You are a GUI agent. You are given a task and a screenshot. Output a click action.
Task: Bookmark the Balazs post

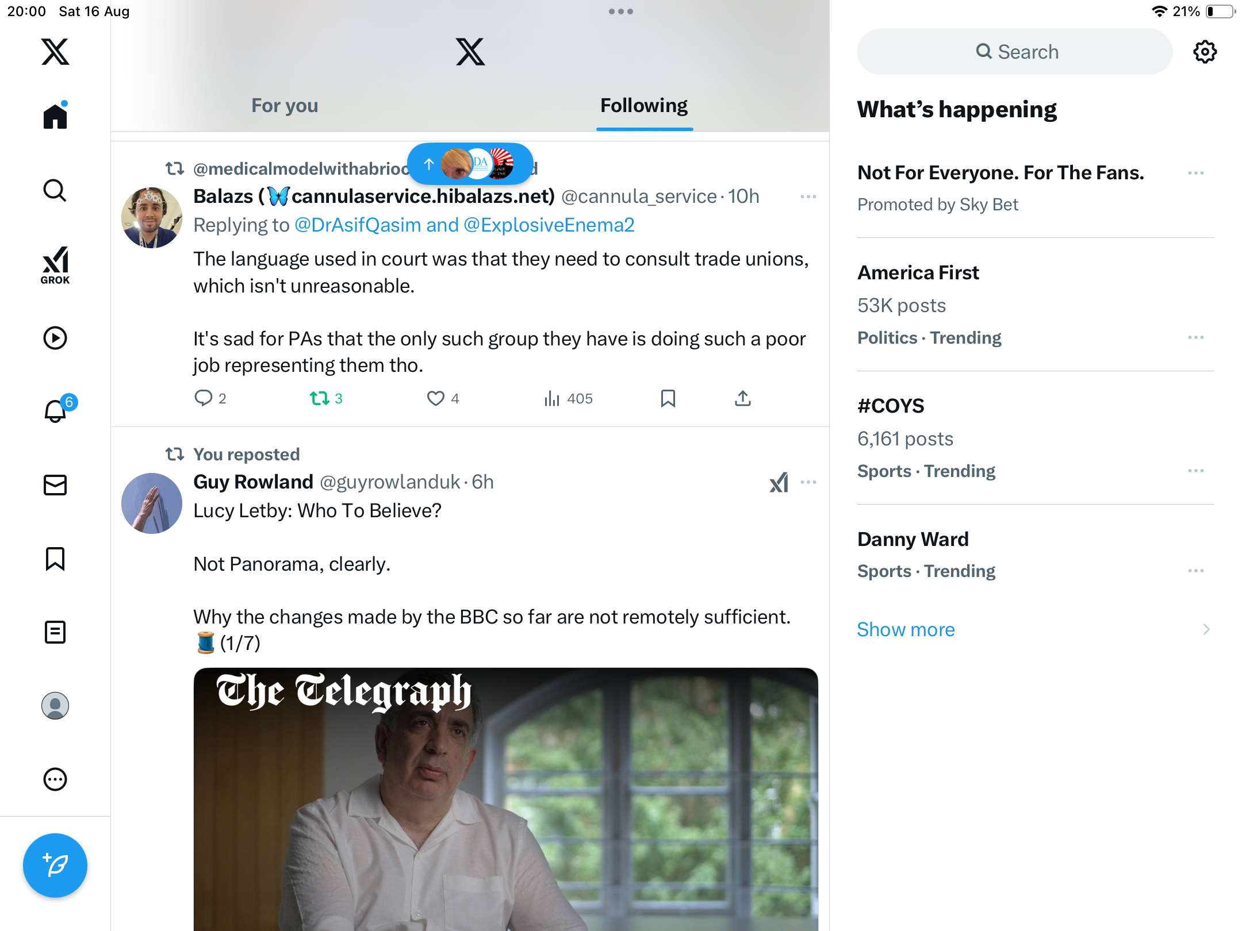point(668,398)
